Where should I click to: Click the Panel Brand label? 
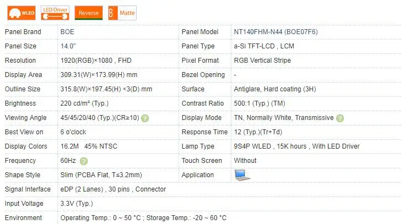point(23,32)
